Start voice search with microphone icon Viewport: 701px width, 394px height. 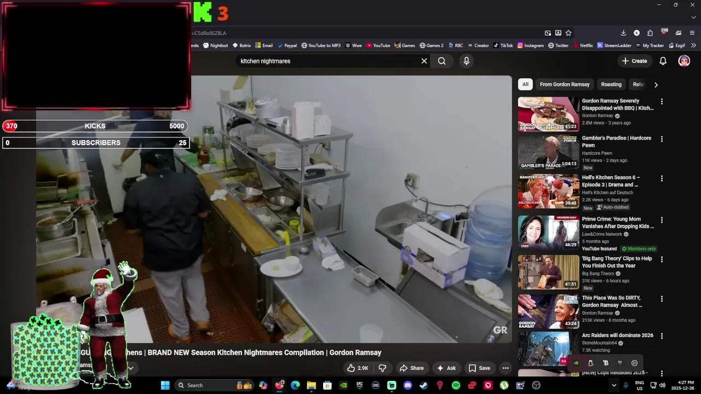pos(467,61)
